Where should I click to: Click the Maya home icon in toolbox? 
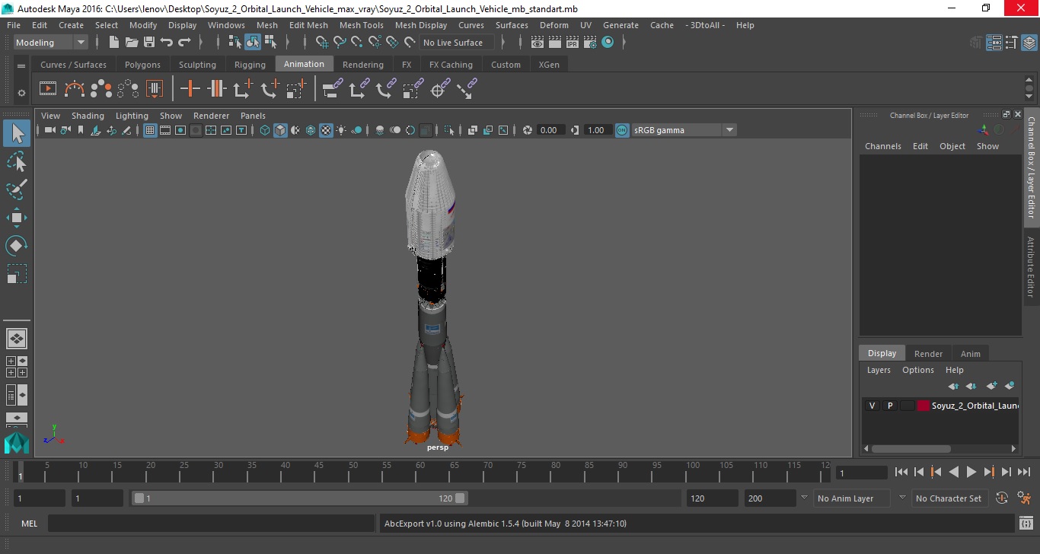pos(17,443)
